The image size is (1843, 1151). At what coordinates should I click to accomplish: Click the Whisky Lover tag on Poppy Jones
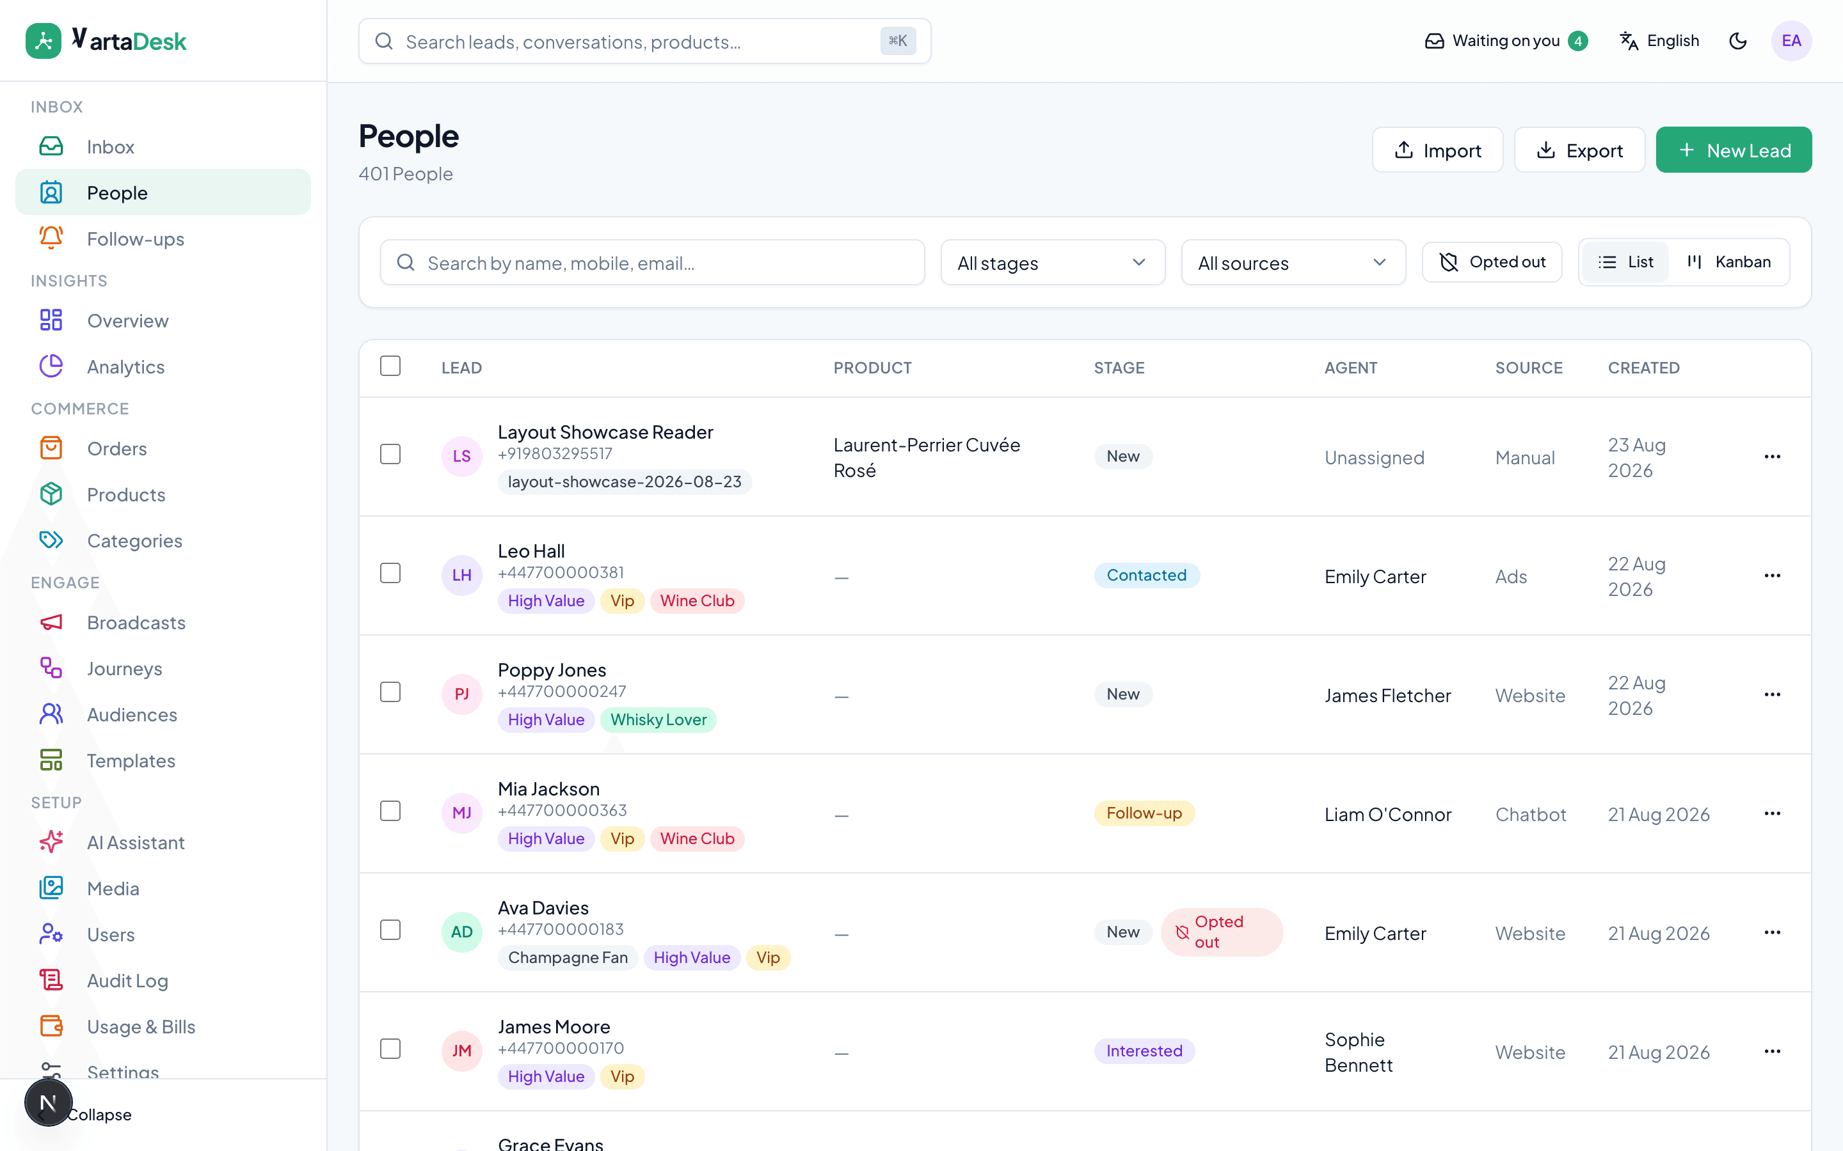(658, 719)
